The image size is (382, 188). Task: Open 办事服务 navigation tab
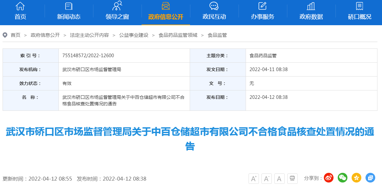(x=263, y=17)
